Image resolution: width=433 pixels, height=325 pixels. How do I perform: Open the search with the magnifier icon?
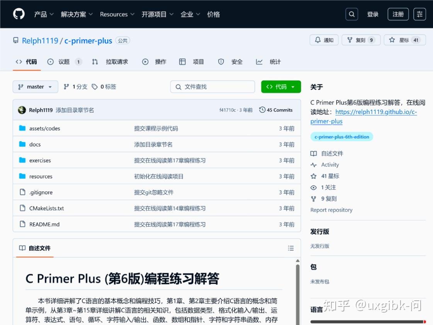351,14
